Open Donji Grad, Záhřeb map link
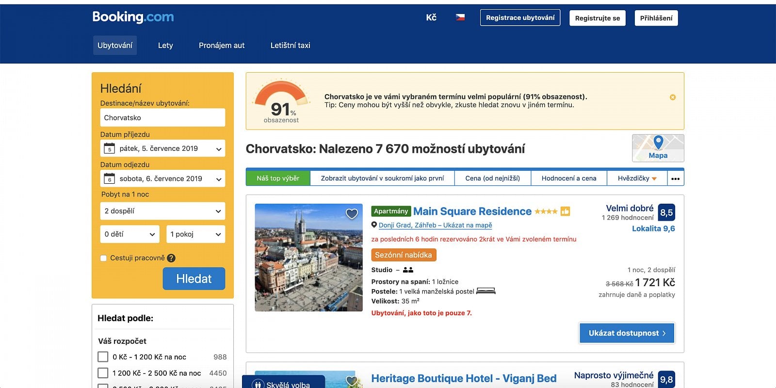The width and height of the screenshot is (776, 388). pyautogui.click(x=435, y=225)
